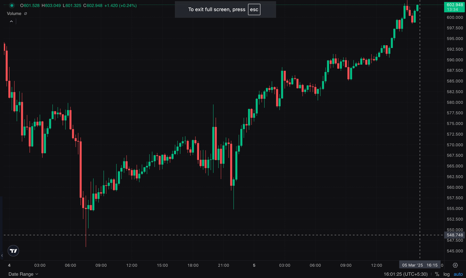Click the green market status dot
Screen dimensions: 466x278
[x=12, y=6]
